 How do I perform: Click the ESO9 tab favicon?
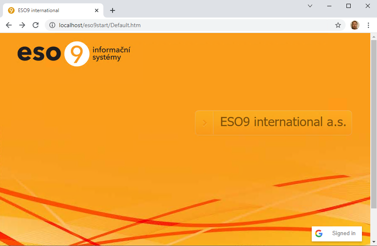(11, 10)
